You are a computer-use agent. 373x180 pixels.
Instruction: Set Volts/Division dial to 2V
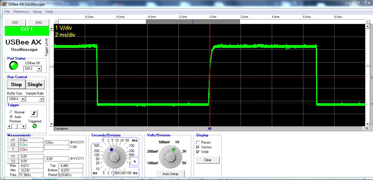tap(184, 152)
